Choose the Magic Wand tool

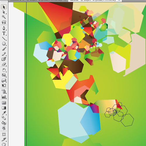[x=4, y=17]
